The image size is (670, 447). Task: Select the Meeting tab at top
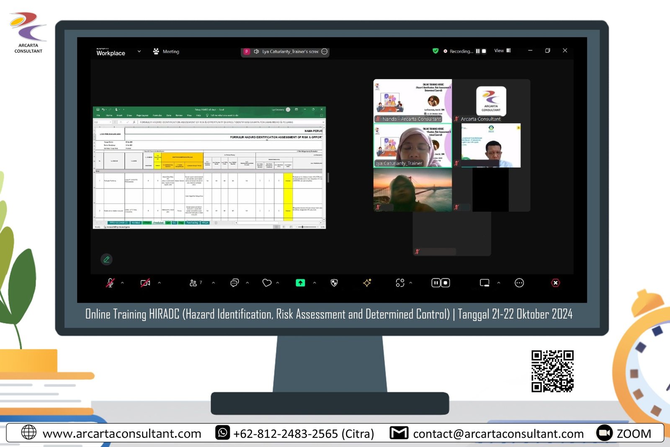pyautogui.click(x=166, y=52)
